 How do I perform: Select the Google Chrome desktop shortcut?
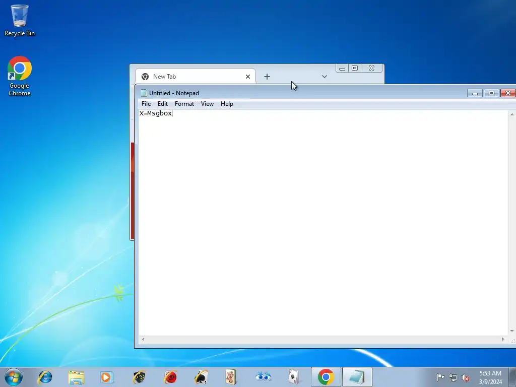(x=20, y=77)
